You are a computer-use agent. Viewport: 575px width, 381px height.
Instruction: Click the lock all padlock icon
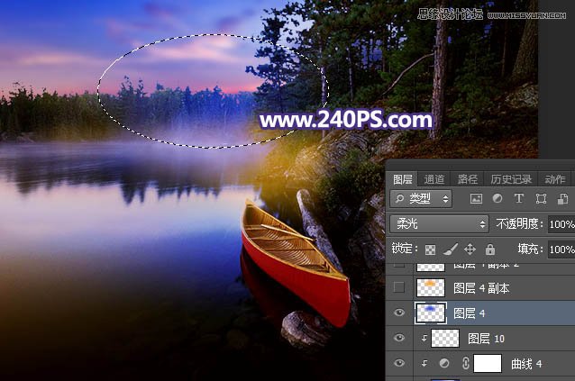click(490, 249)
